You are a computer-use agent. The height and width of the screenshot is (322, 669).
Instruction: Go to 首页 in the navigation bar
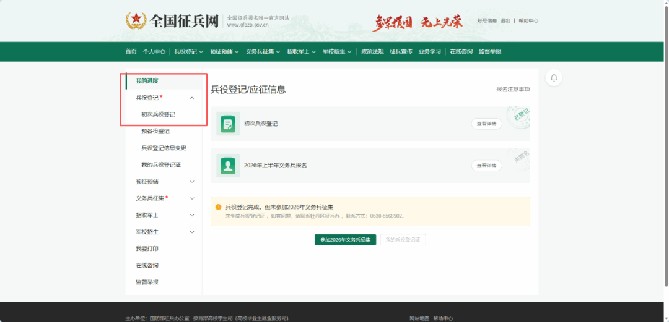click(131, 52)
